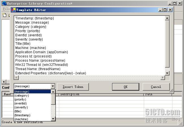Click the template text vertical scrollbar thumb
This screenshot has width=184, height=127.
coord(167,44)
